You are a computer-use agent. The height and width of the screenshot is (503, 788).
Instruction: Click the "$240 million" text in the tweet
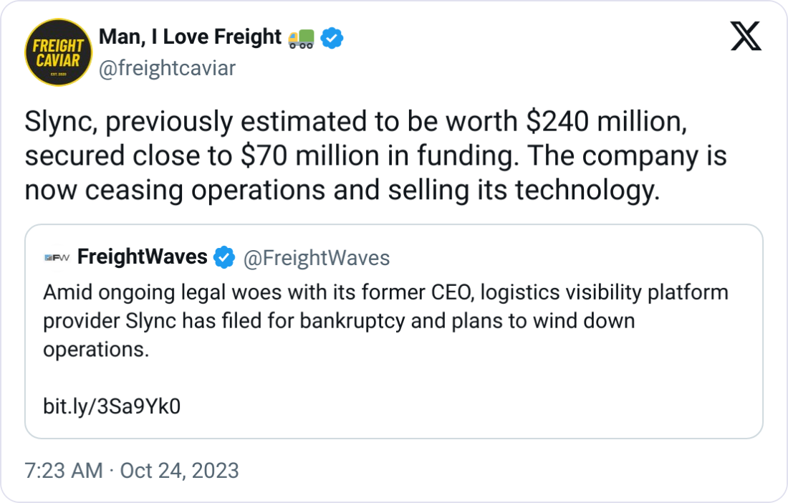[606, 123]
